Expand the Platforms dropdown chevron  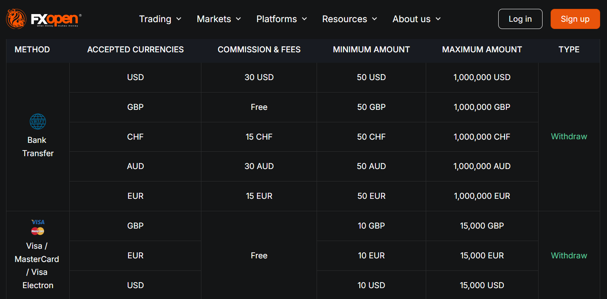pyautogui.click(x=305, y=19)
